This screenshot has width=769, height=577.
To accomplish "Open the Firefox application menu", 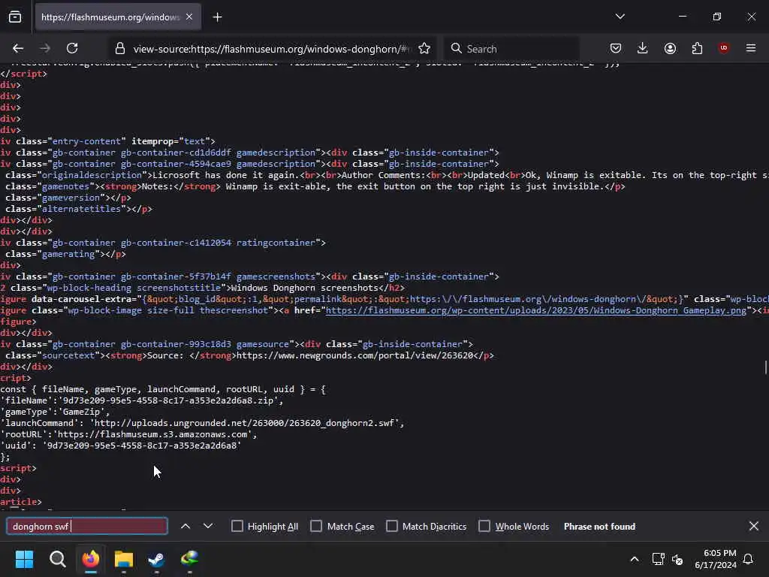I will coord(750,48).
